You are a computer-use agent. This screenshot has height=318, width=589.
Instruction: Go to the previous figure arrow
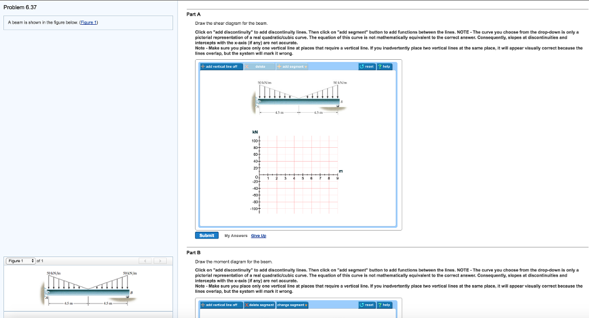click(146, 261)
